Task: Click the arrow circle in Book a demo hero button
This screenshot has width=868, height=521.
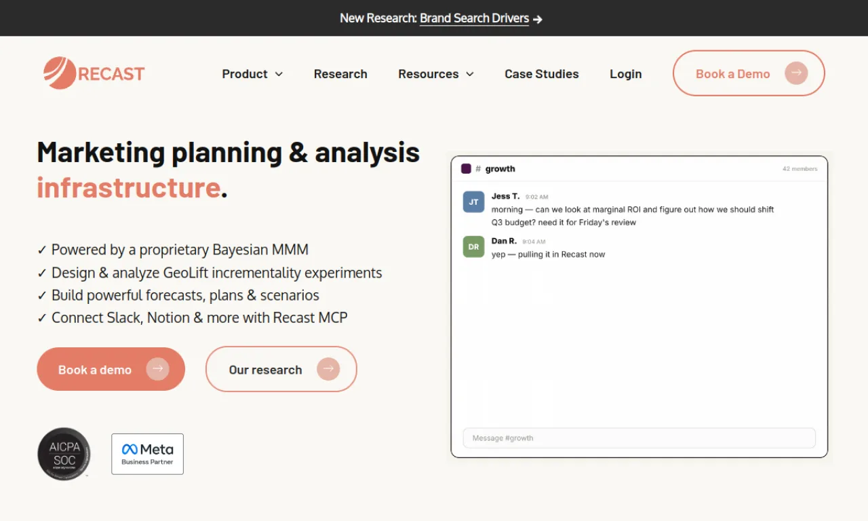Action: pos(157,369)
